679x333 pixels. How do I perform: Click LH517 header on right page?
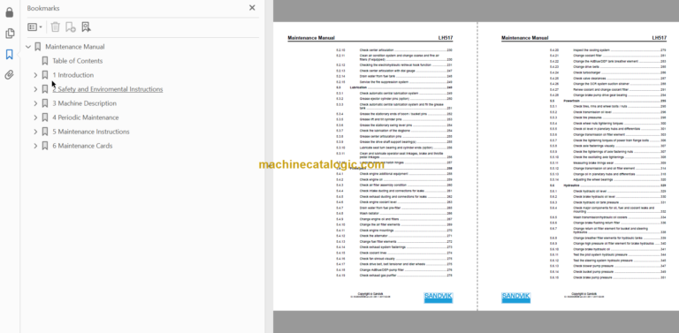[659, 38]
